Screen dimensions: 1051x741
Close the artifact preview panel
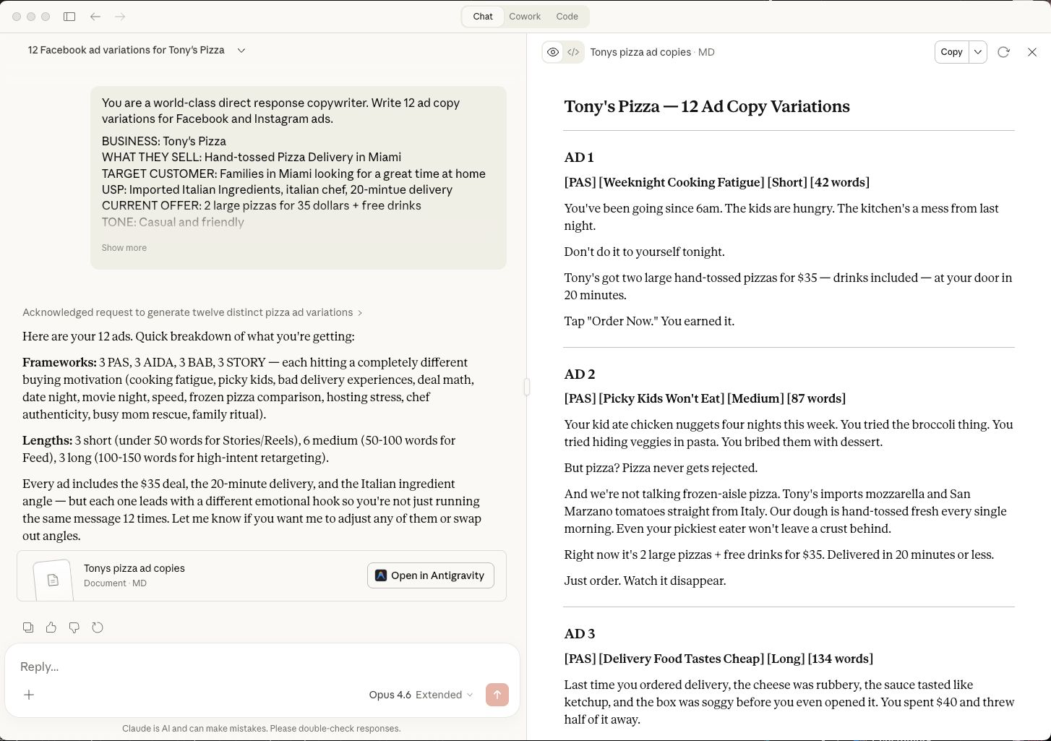(x=1032, y=52)
